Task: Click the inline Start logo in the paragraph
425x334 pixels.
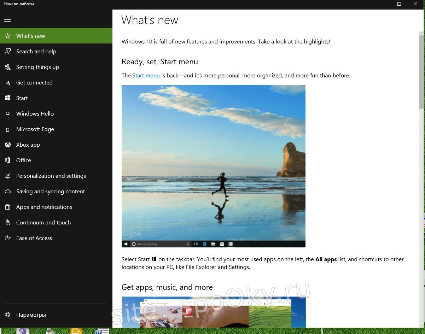Action: pos(154,259)
